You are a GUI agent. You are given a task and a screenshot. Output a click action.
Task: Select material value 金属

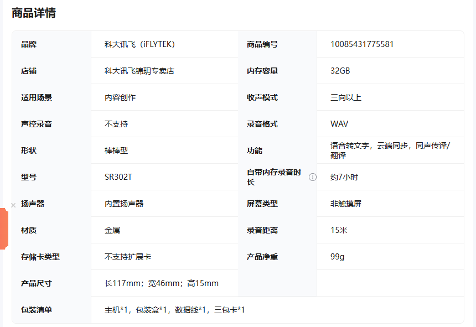tap(112, 230)
